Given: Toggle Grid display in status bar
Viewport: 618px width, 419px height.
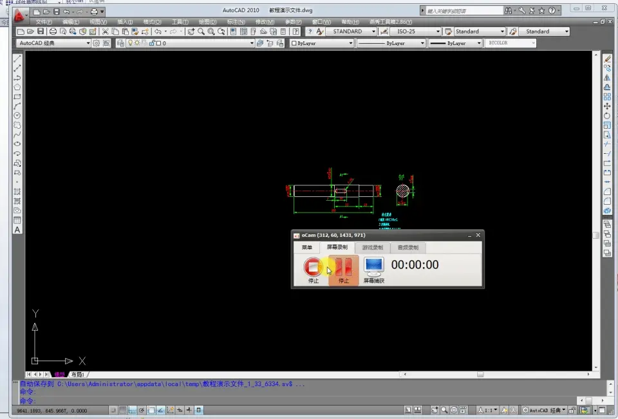Looking at the screenshot, I should click(122, 411).
